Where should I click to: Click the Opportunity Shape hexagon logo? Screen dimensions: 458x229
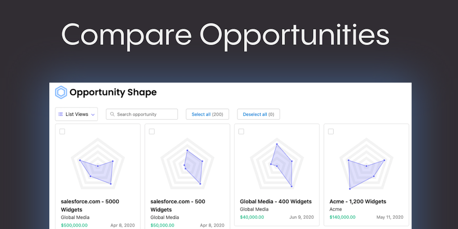click(61, 93)
